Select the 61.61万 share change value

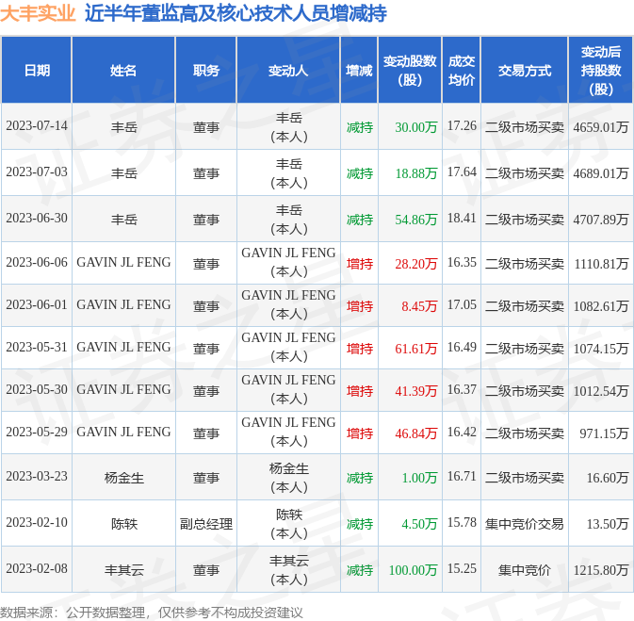point(416,349)
